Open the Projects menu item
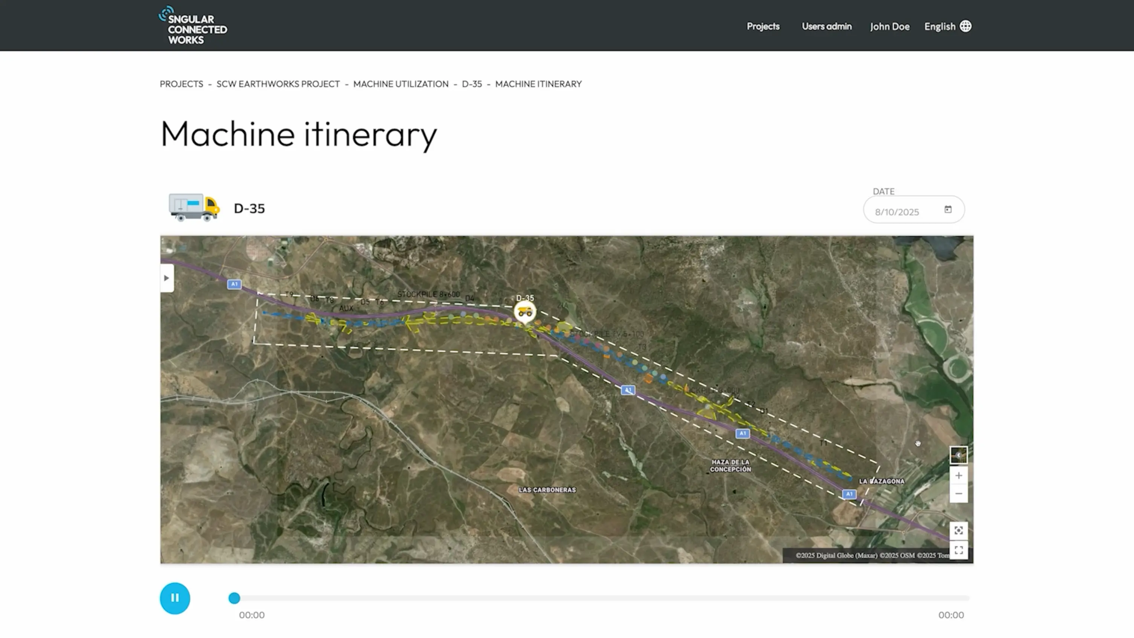The image size is (1134, 638). tap(763, 26)
